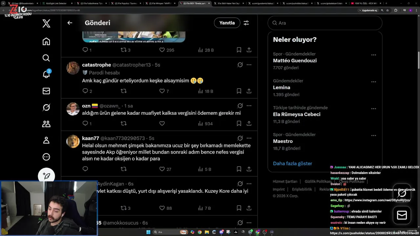
Task: Reply to kaan77's post
Action: point(85,169)
